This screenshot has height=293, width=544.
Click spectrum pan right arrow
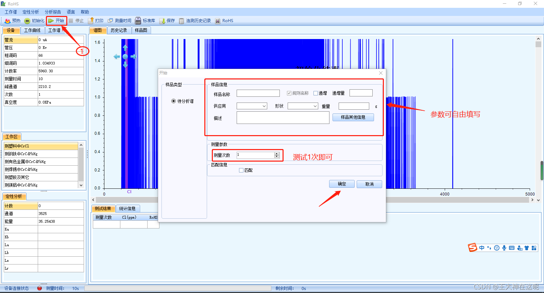coord(133,57)
